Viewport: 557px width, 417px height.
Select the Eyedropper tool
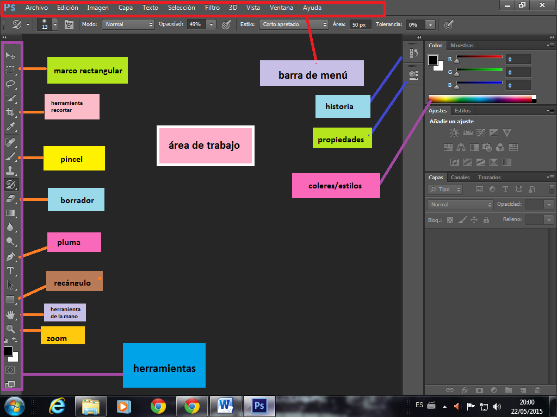coord(10,127)
